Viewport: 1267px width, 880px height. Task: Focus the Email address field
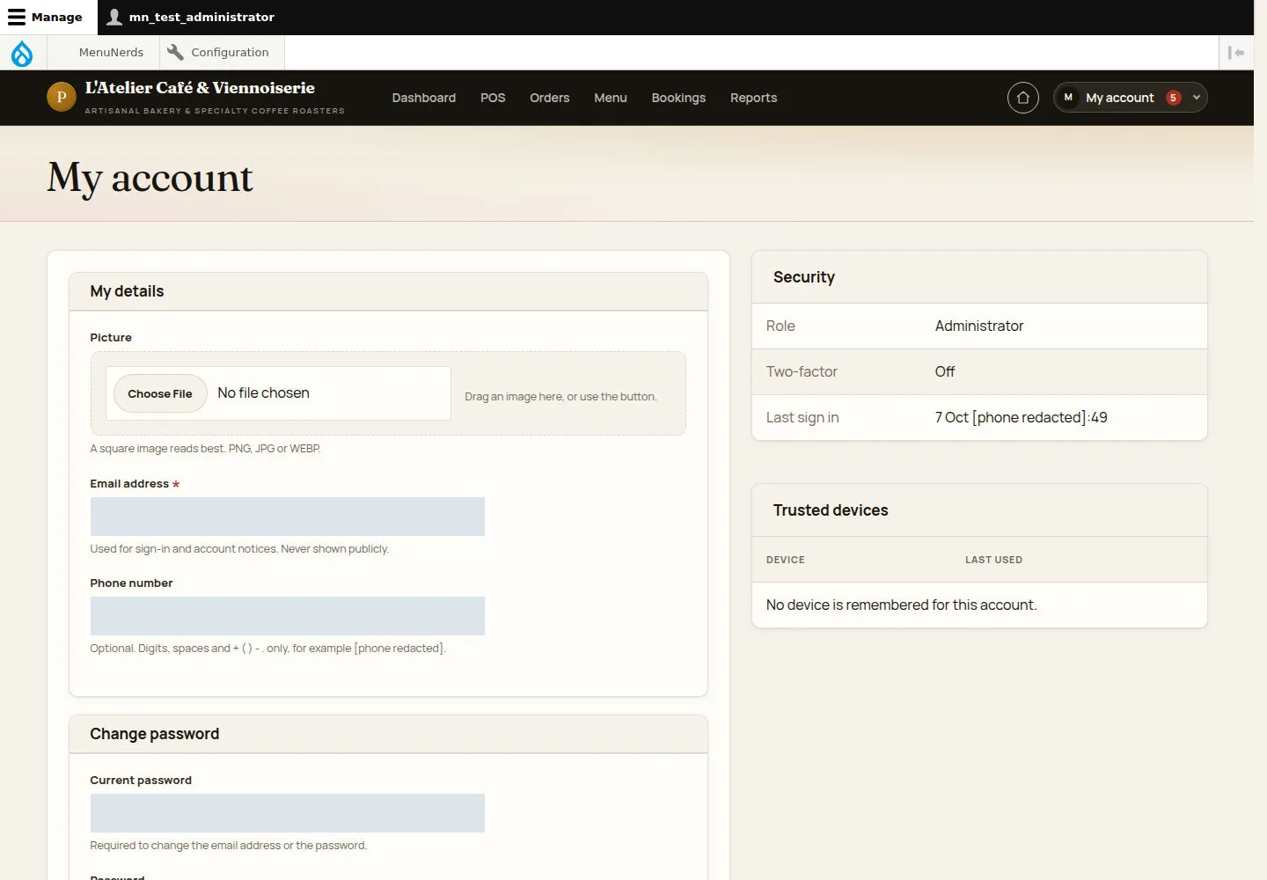pyautogui.click(x=287, y=517)
